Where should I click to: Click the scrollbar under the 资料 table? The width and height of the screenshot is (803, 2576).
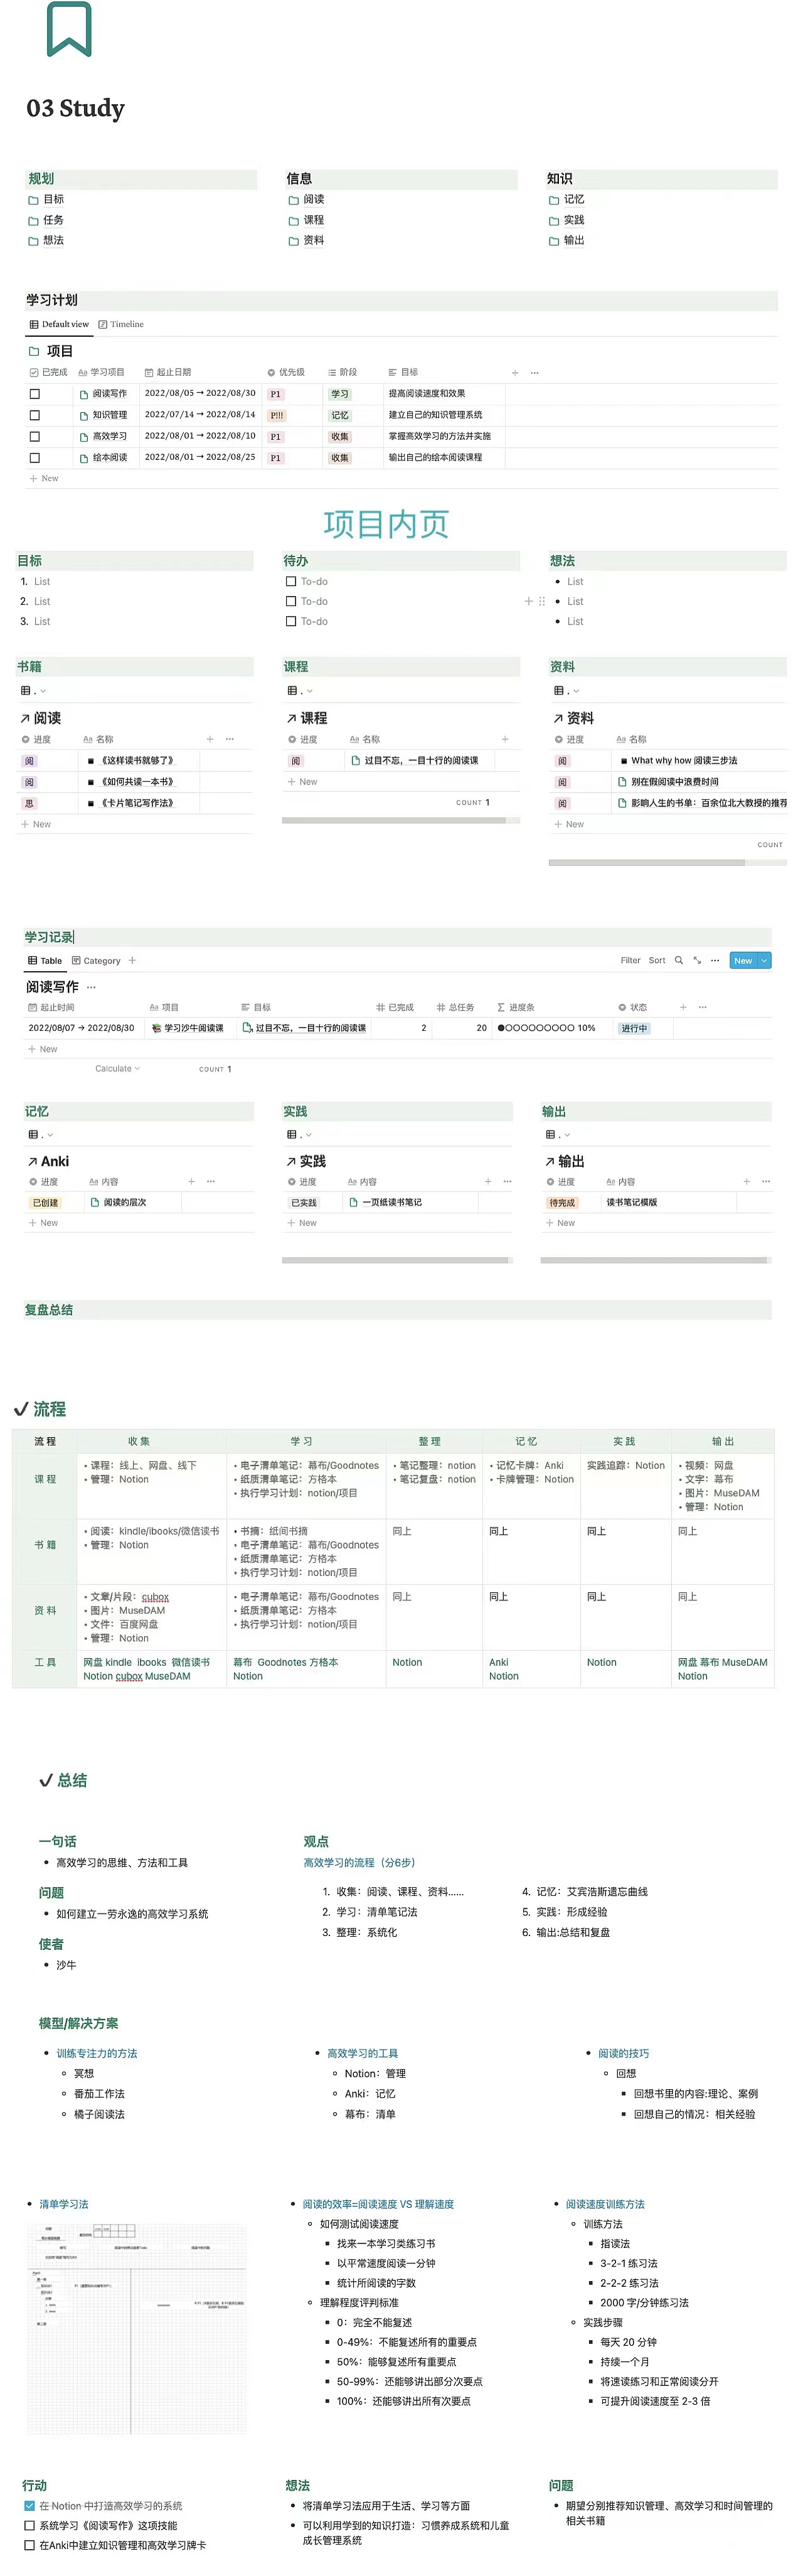tap(647, 862)
